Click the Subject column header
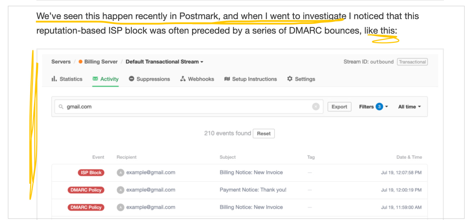 click(227, 157)
